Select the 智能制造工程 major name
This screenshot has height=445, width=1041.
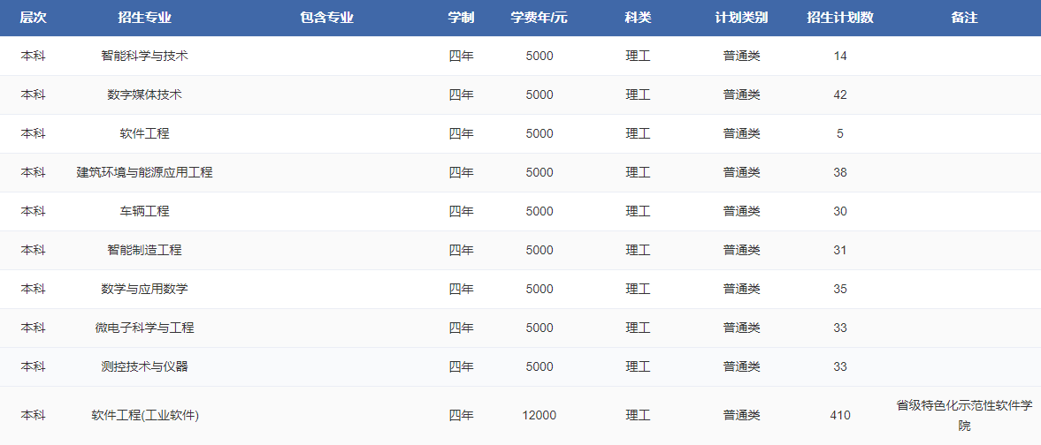tap(144, 250)
